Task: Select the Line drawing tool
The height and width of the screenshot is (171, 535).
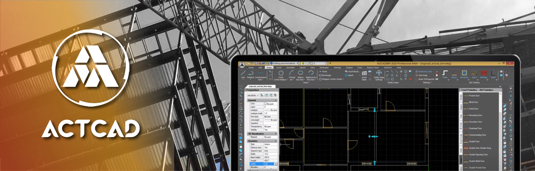Action: 243,74
